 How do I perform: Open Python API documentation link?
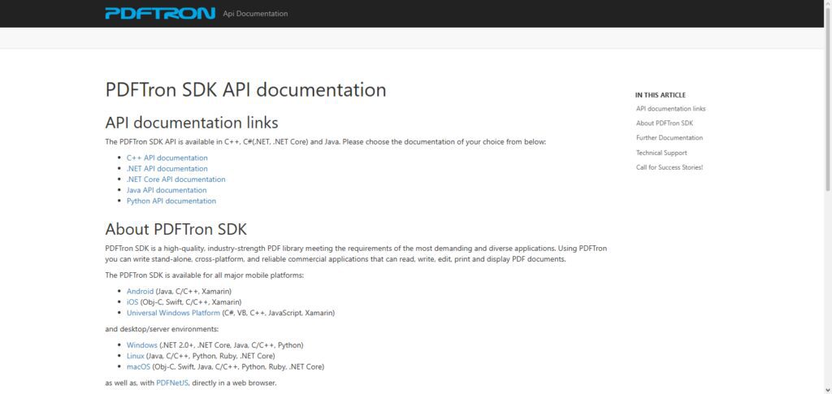pos(171,201)
